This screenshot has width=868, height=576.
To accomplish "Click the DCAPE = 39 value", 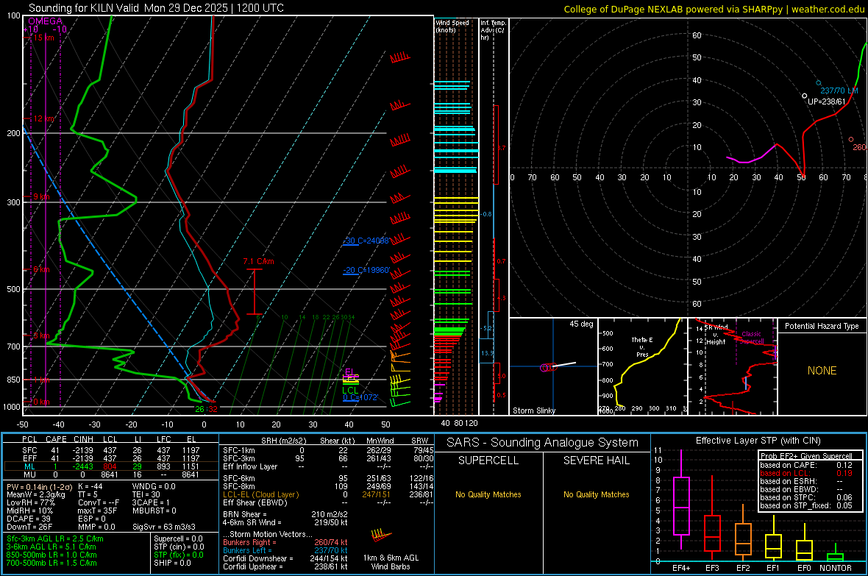I will [29, 519].
